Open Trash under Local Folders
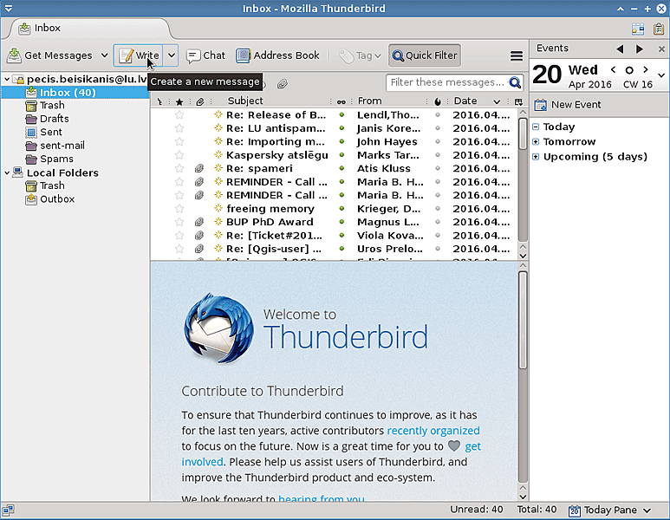Screen dimensions: 670x520 (x=52, y=185)
